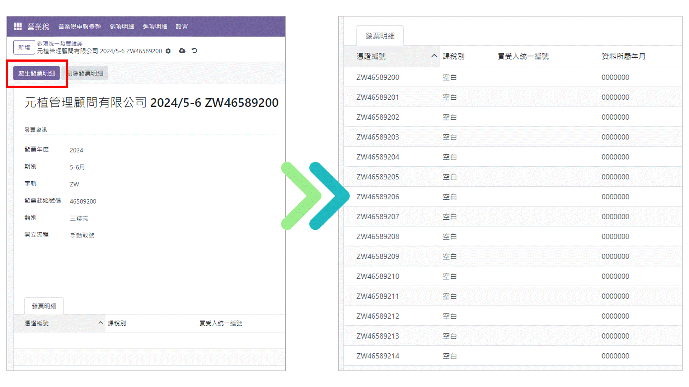Image resolution: width=689 pixels, height=387 pixels.
Task: Open 銷項明細 menu
Action: click(122, 27)
